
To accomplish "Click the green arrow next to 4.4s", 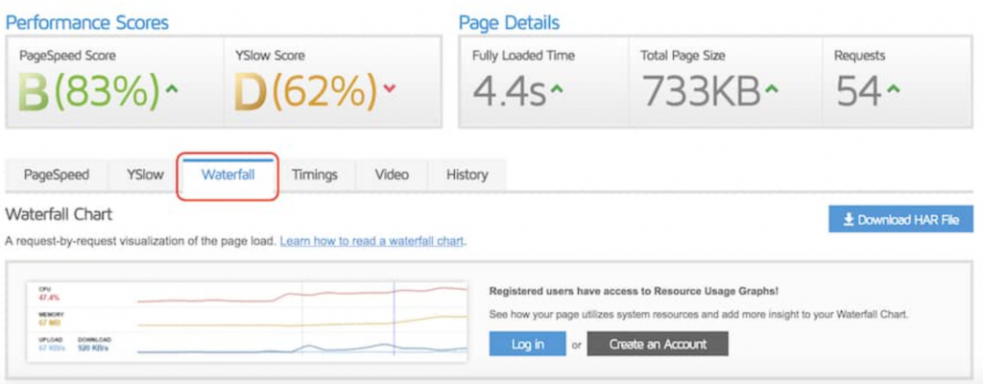I will (557, 89).
